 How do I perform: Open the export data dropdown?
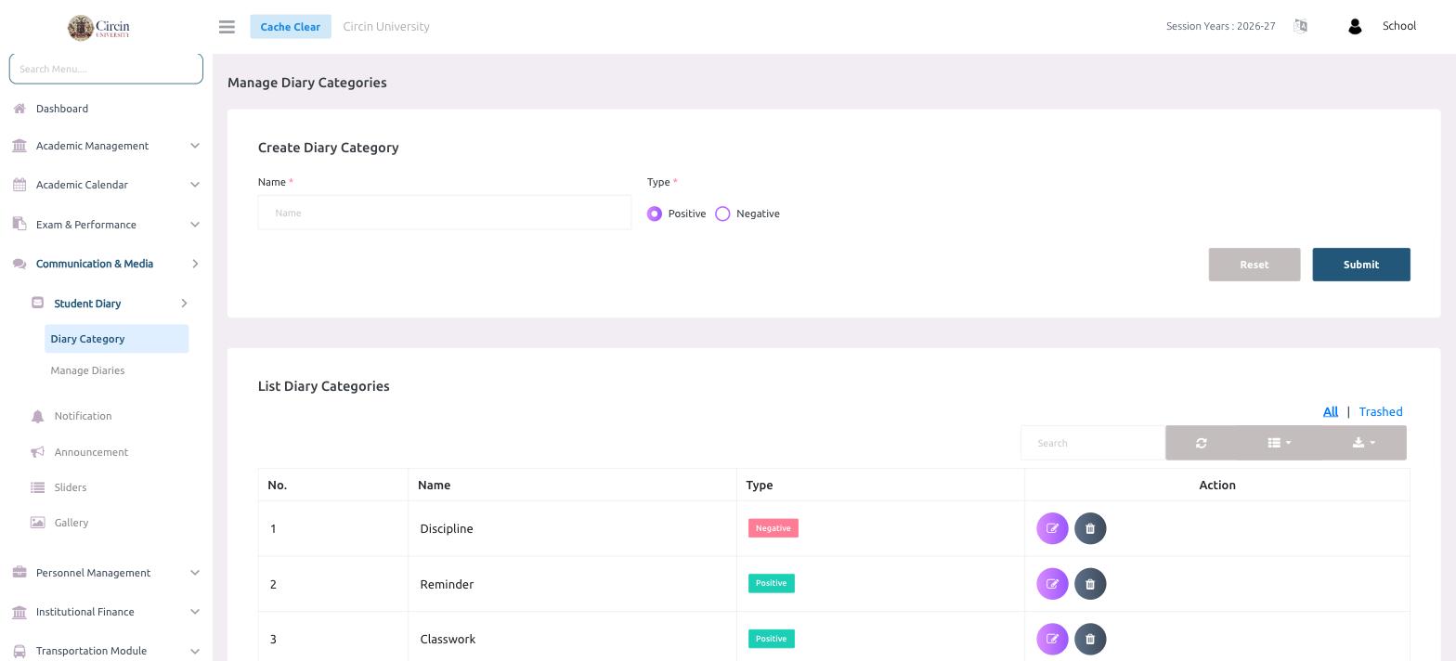[1364, 443]
